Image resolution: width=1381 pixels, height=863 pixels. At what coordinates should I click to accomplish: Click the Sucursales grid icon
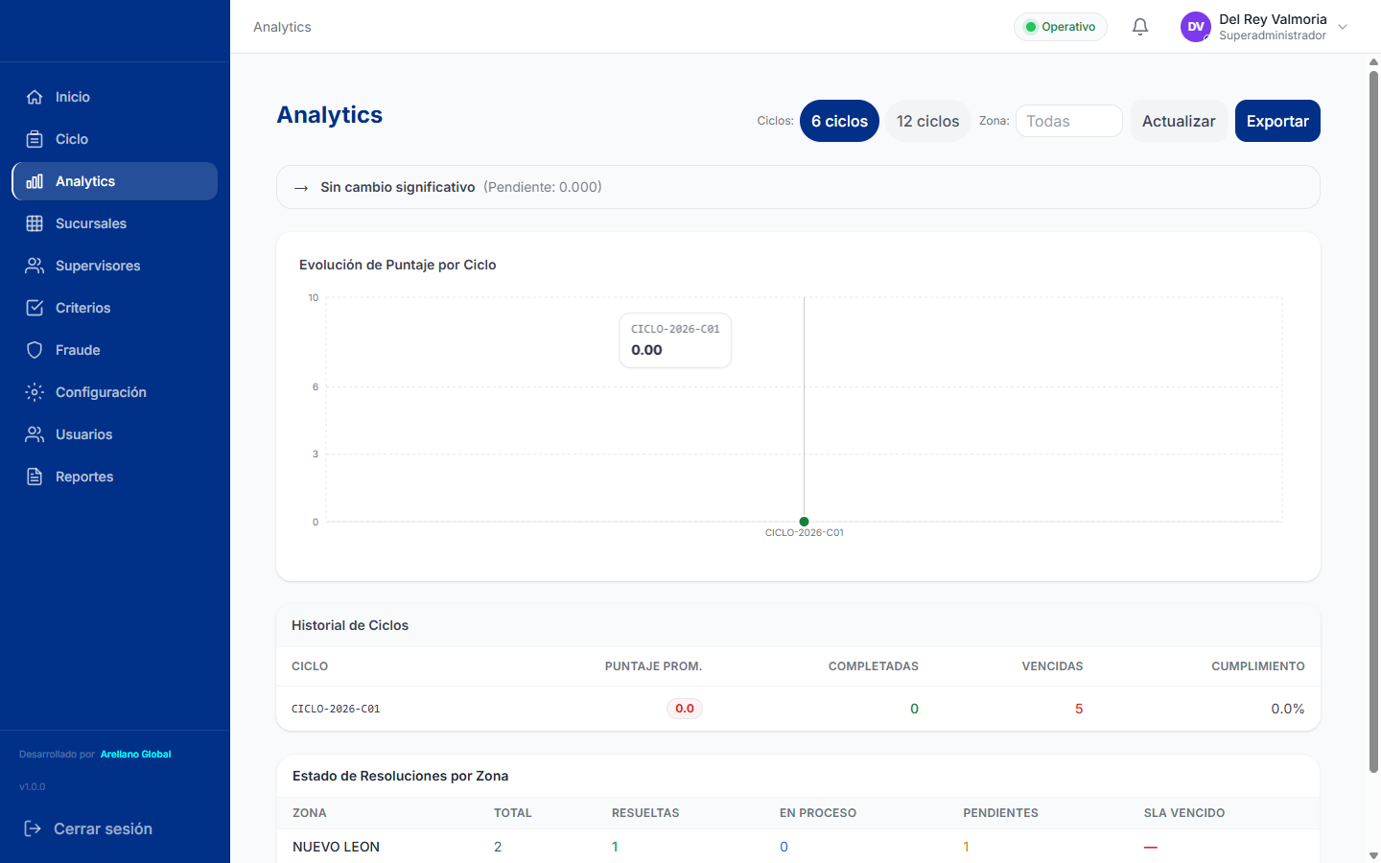[35, 223]
